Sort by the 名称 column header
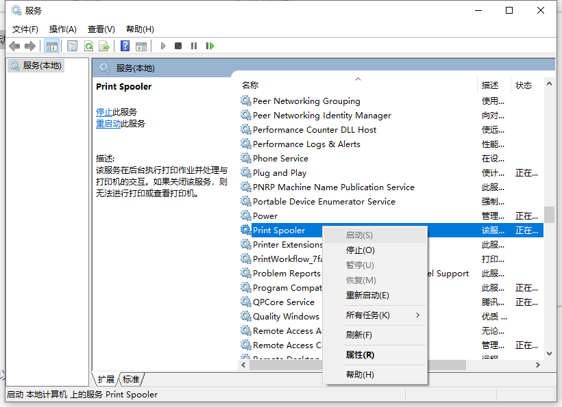The height and width of the screenshot is (407, 562). coord(358,85)
